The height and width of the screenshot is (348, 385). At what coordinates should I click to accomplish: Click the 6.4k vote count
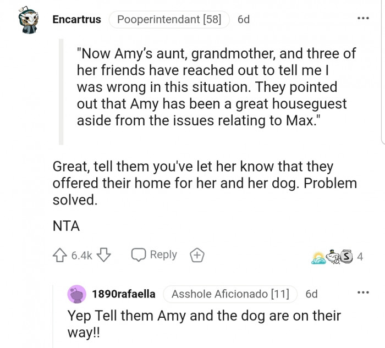pyautogui.click(x=82, y=255)
